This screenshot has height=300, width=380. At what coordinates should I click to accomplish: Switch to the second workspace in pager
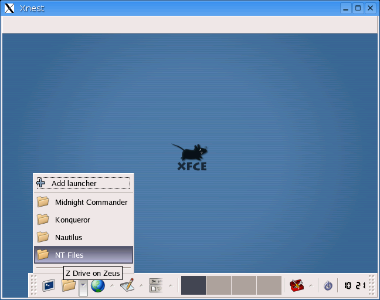[x=219, y=285]
